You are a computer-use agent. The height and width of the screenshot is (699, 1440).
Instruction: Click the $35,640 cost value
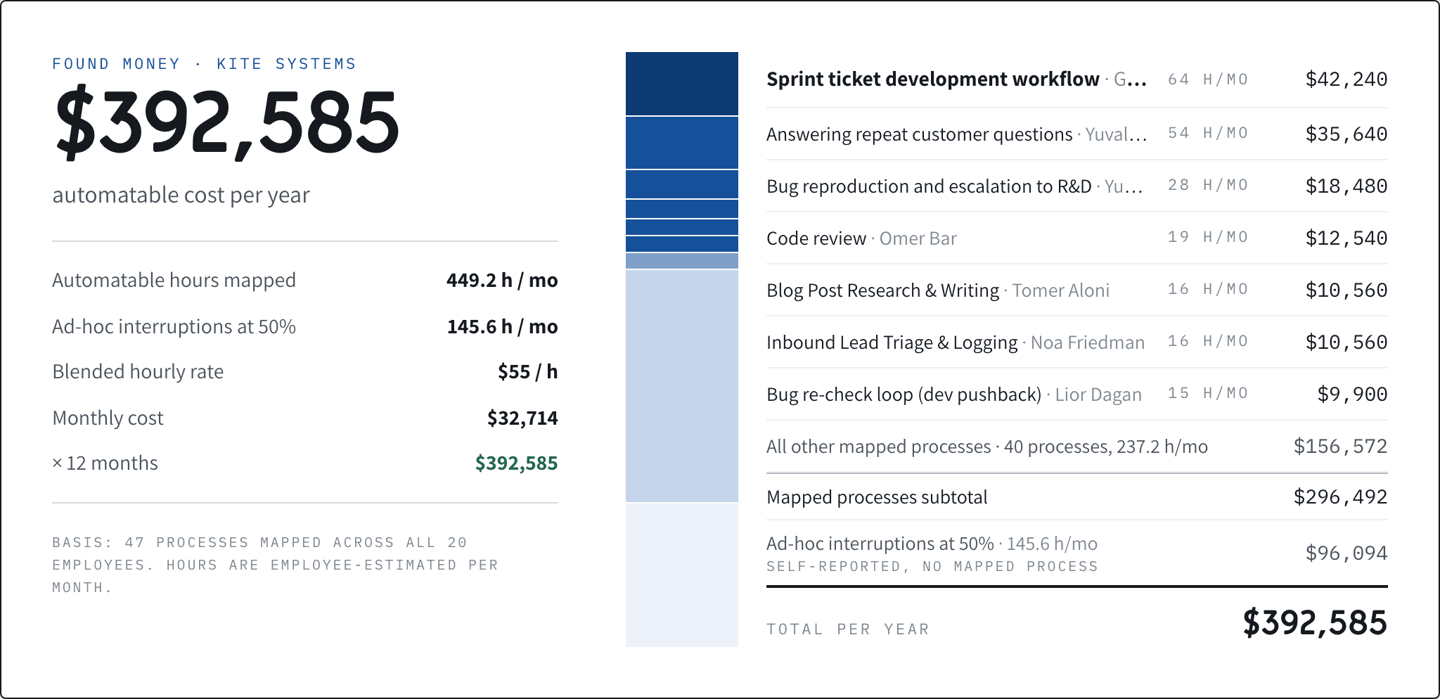1346,134
